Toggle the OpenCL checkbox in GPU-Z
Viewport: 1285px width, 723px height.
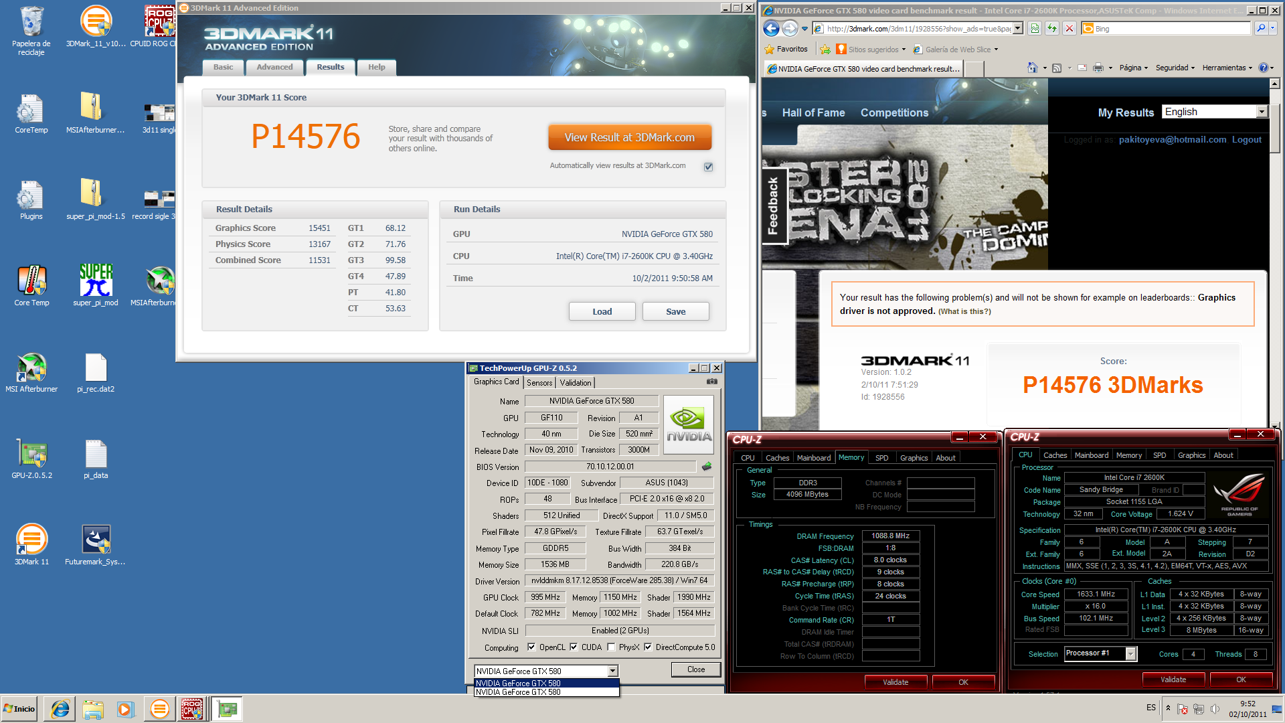[x=531, y=647]
